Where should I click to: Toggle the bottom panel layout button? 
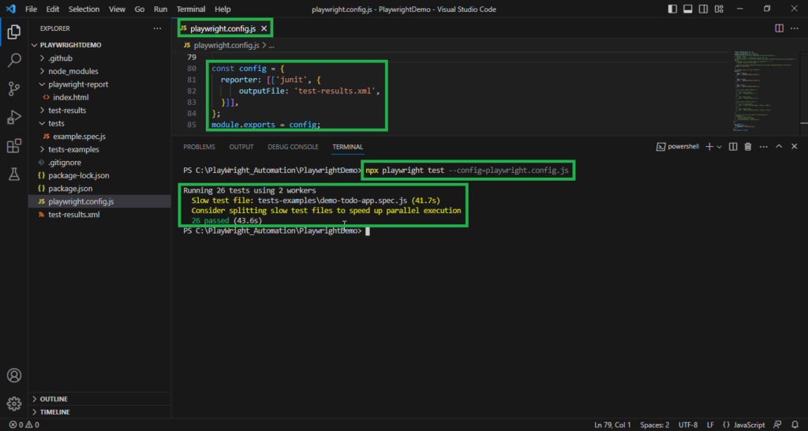pyautogui.click(x=687, y=9)
